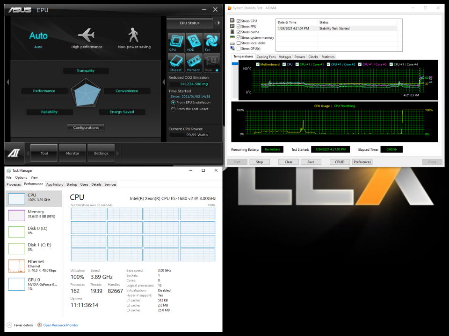This screenshot has height=336, width=449.
Task: Select the CPU icon in EPU Status
Action: [176, 43]
